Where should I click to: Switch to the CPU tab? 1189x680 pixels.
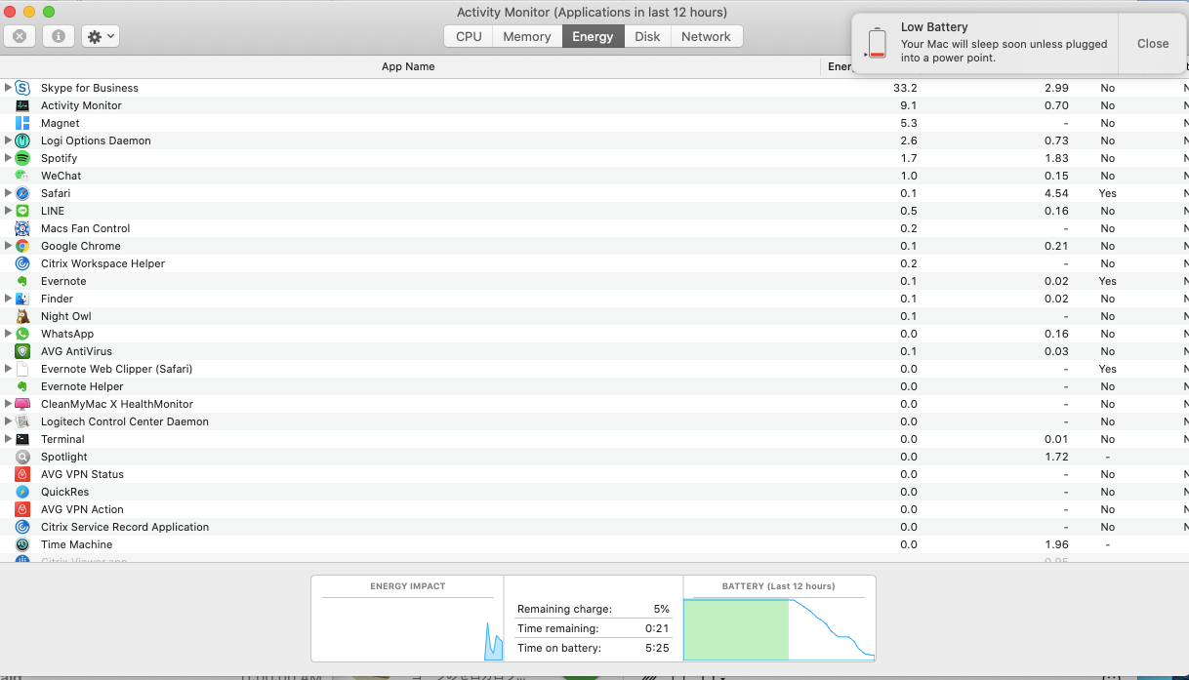point(469,36)
